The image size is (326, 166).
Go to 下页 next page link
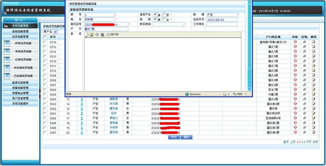click(308, 142)
